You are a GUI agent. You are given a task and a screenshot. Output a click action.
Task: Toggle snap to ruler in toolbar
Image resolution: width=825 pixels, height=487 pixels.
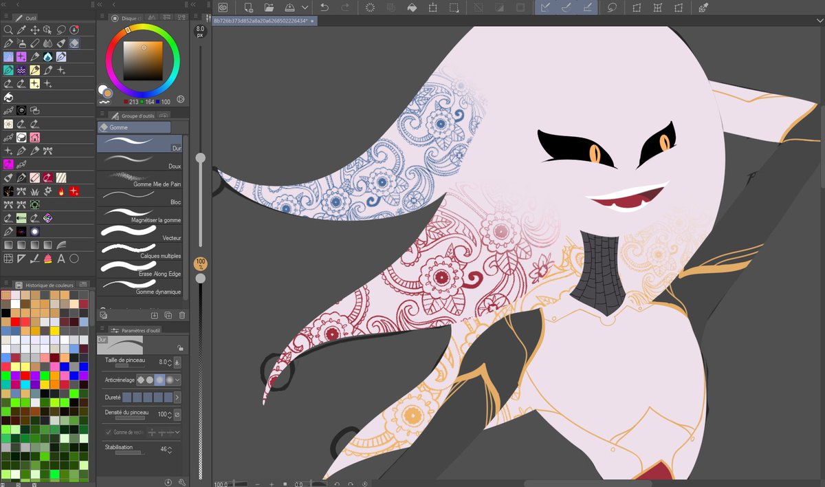[x=545, y=8]
